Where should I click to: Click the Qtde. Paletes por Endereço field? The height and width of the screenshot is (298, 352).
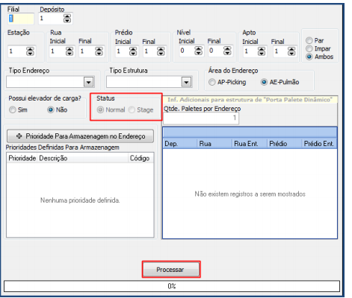point(201,118)
